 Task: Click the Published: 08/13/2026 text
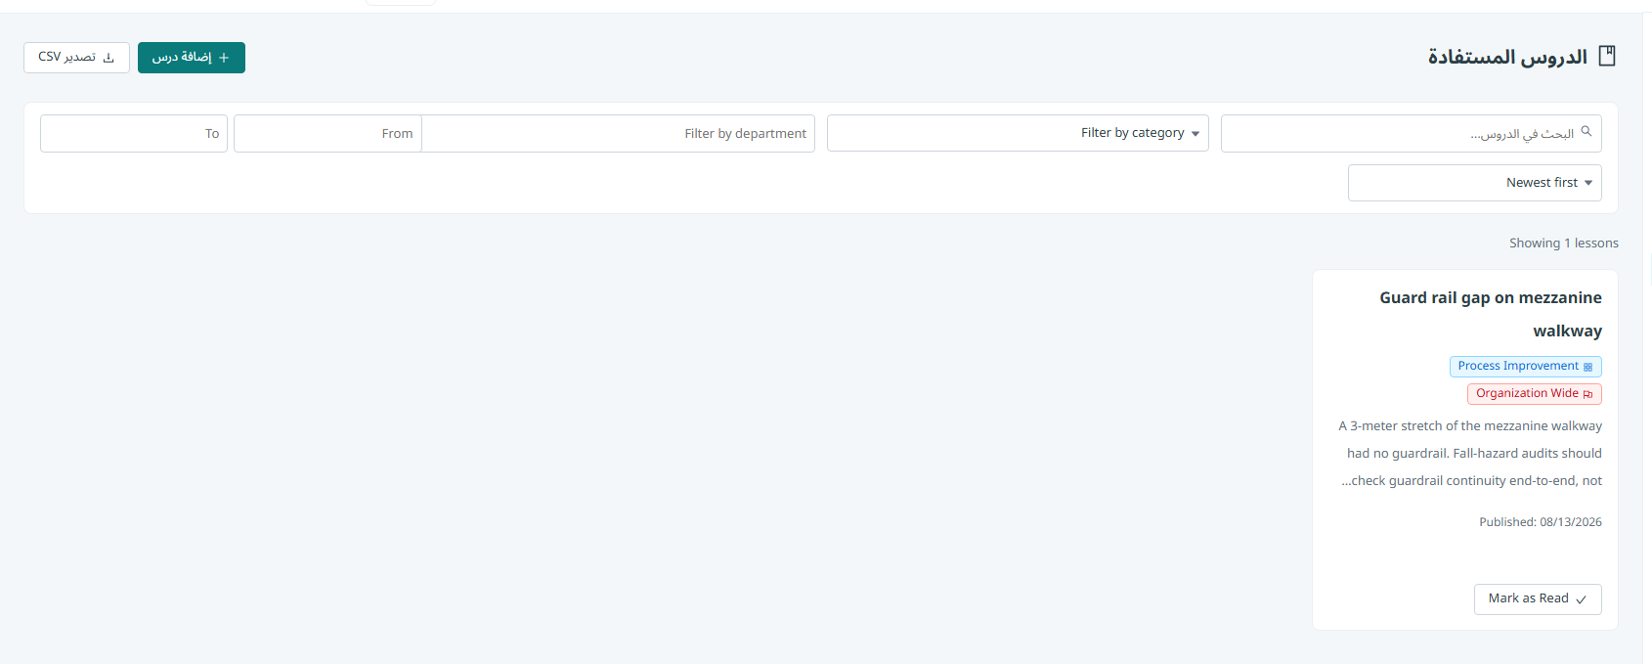pos(1541,522)
